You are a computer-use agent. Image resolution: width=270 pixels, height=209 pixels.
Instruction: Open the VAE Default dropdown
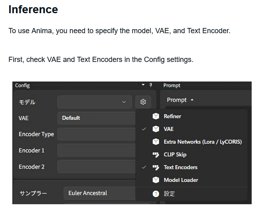(97, 118)
